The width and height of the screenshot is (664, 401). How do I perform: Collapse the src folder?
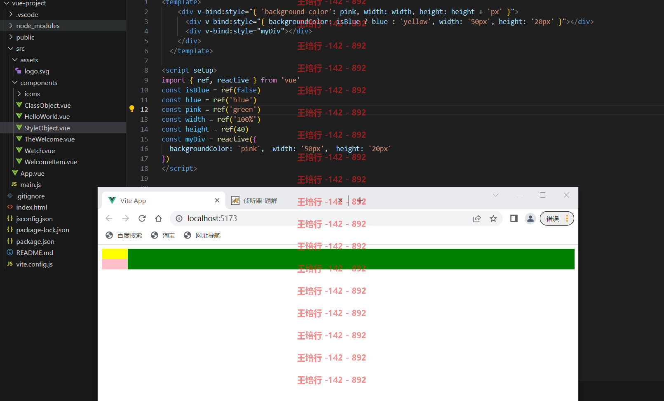[11, 48]
